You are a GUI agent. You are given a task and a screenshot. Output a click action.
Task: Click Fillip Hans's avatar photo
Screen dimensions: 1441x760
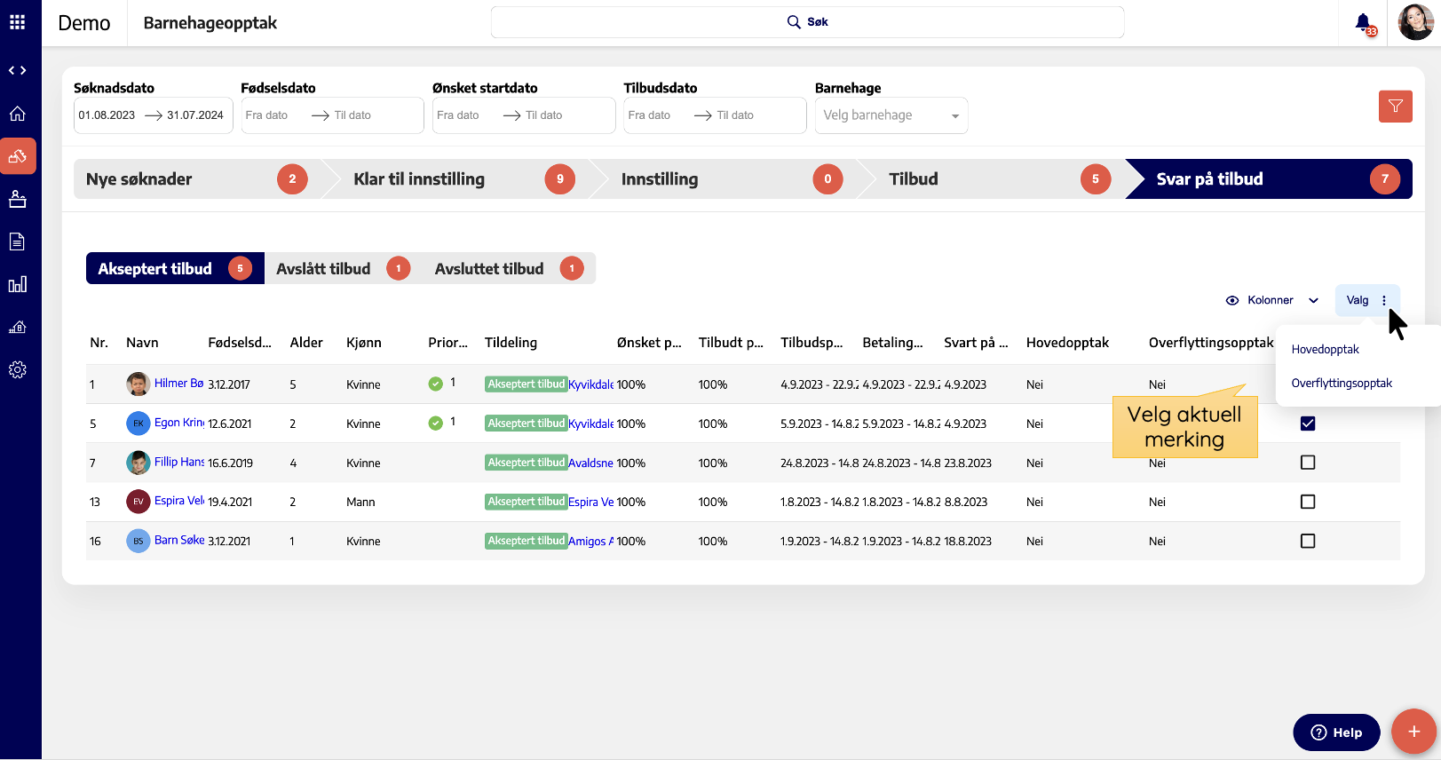click(138, 463)
